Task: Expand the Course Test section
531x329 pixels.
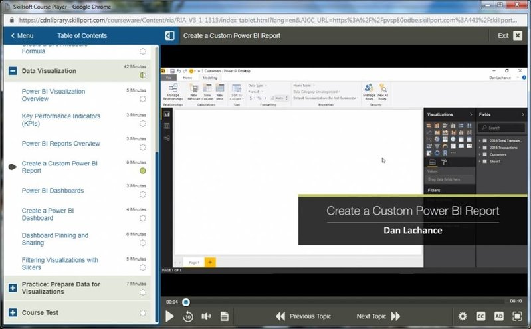Action: click(x=13, y=312)
